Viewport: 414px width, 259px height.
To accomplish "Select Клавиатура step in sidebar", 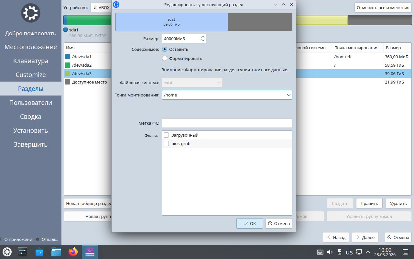I will pos(31,61).
